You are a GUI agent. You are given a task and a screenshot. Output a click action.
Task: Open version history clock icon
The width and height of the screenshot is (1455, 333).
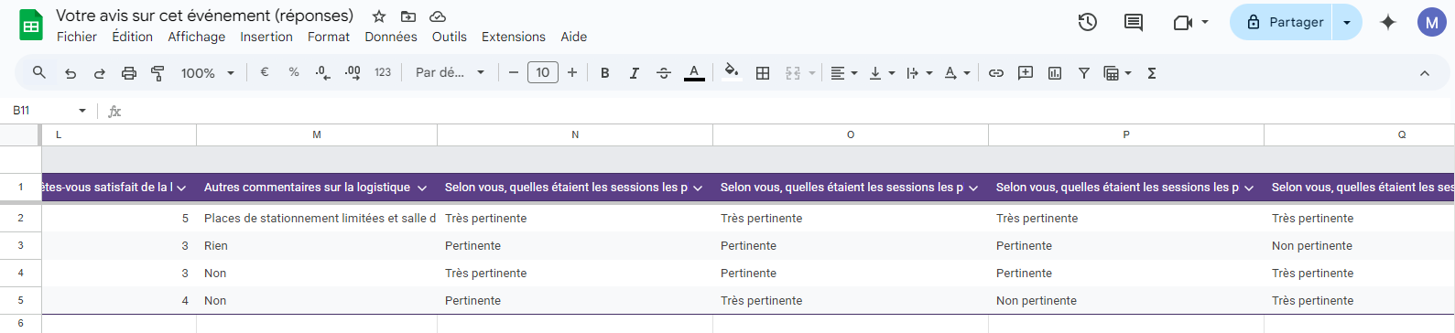point(1088,22)
